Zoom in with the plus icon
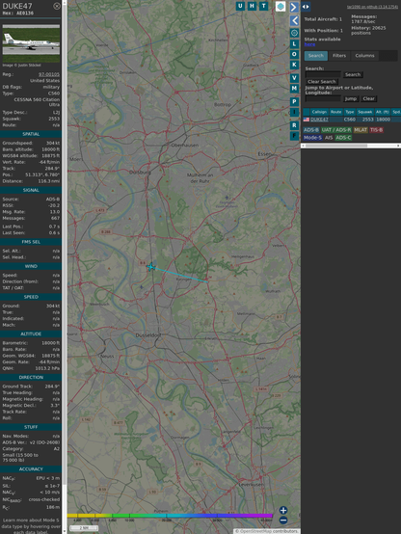 tap(283, 510)
